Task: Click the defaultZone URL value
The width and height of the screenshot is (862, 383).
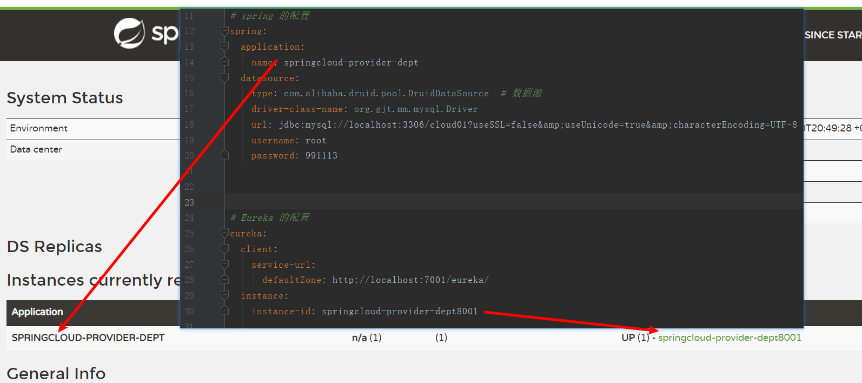Action: (x=410, y=280)
